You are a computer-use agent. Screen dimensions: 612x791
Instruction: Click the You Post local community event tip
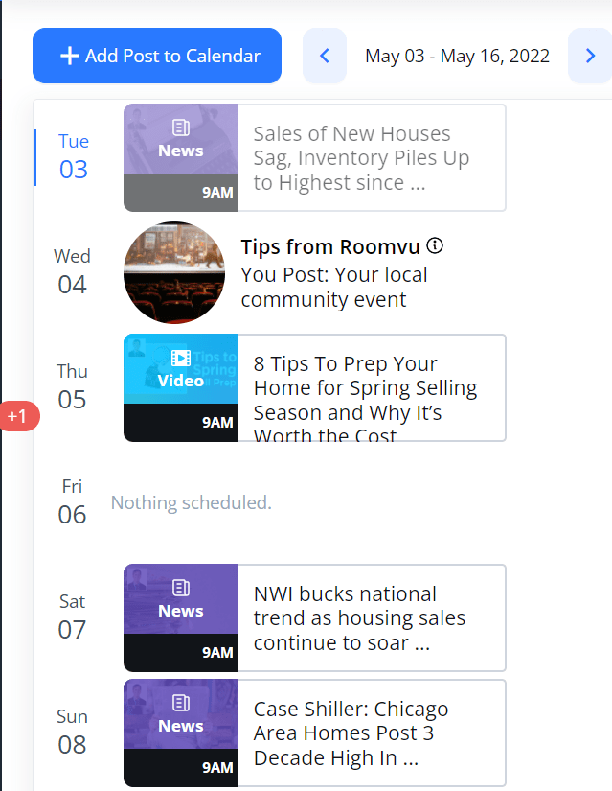point(334,287)
